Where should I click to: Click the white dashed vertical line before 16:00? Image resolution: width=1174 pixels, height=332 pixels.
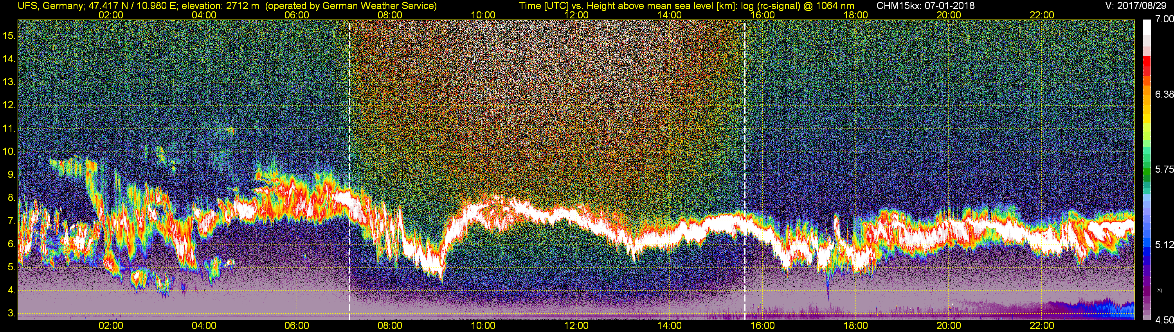745,170
